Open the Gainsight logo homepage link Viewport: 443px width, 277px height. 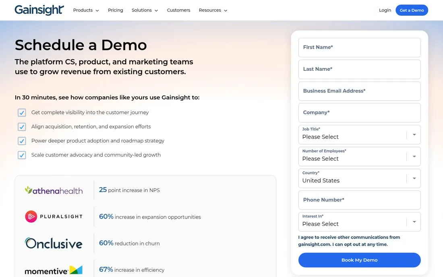[x=39, y=10]
